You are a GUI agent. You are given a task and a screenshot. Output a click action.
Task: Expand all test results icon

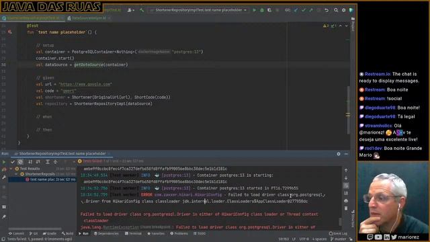coord(48,162)
